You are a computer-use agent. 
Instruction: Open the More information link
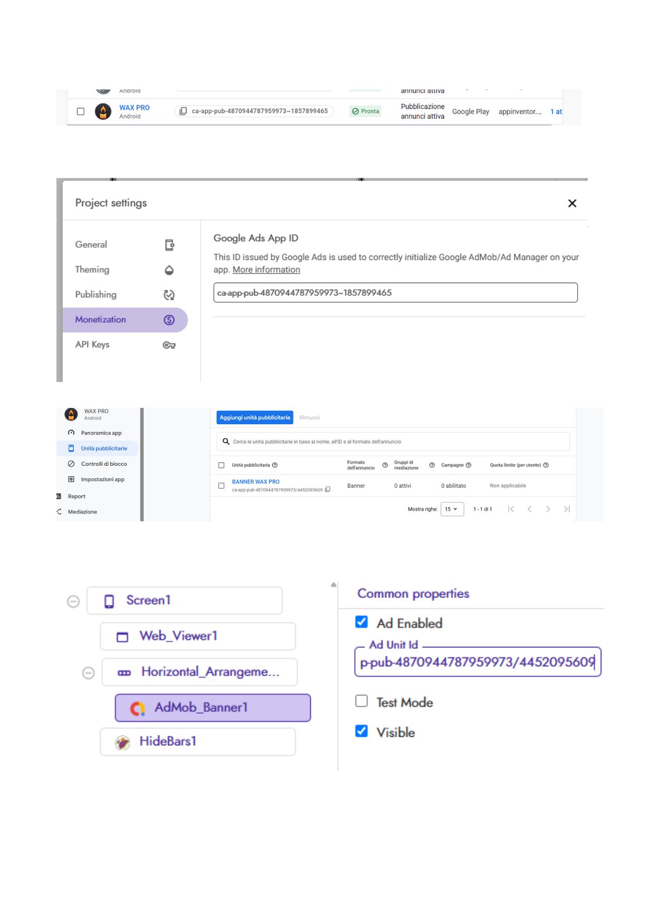tap(266, 269)
